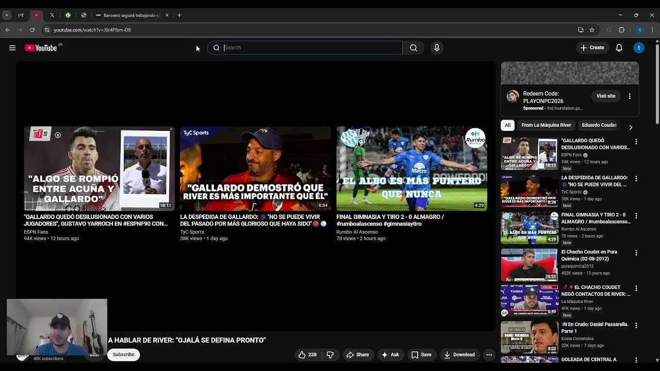
Task: Open options for the sponsored ad
Action: pos(630,96)
